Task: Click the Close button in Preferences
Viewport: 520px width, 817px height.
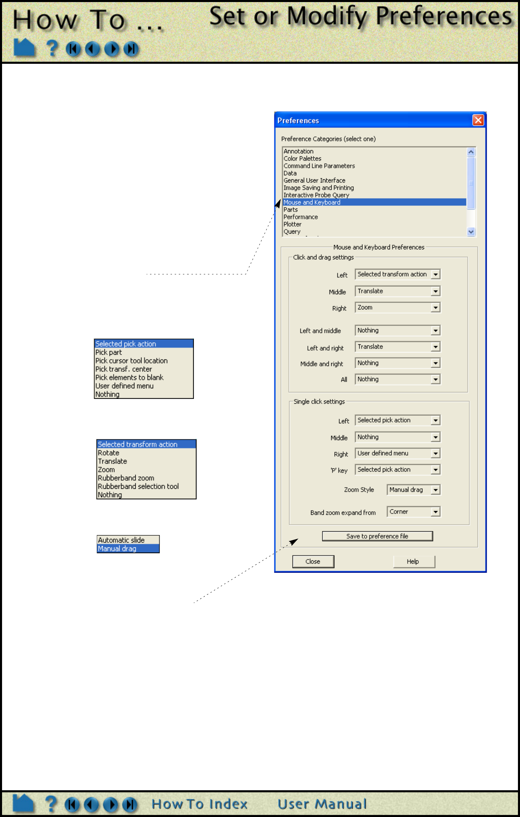Action: (x=313, y=561)
